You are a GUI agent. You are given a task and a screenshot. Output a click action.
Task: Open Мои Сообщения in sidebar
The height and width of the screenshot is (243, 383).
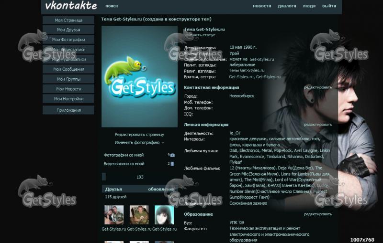(x=68, y=69)
